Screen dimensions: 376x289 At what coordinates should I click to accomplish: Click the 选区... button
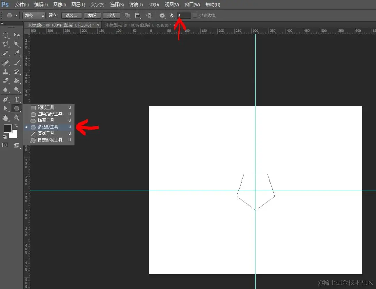click(71, 16)
